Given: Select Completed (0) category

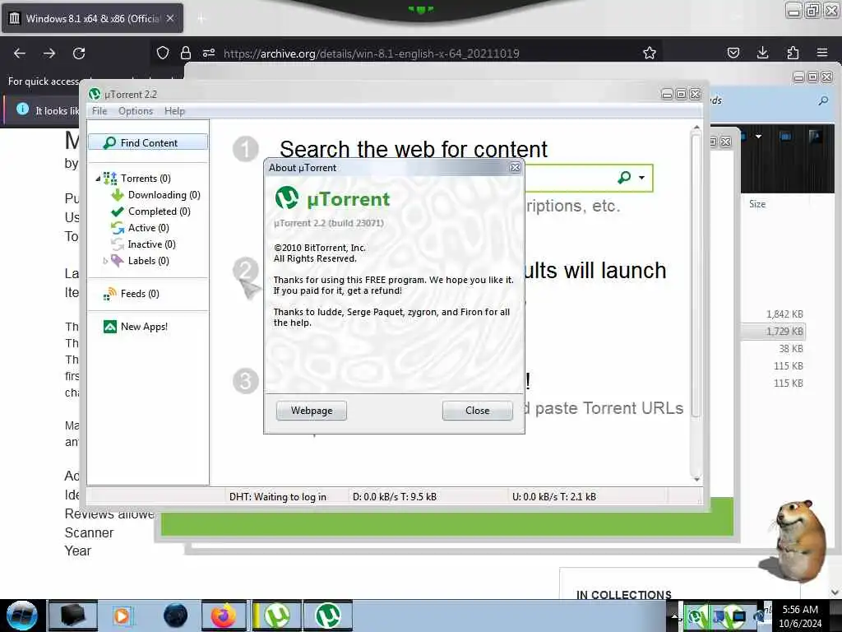Looking at the screenshot, I should [x=159, y=211].
